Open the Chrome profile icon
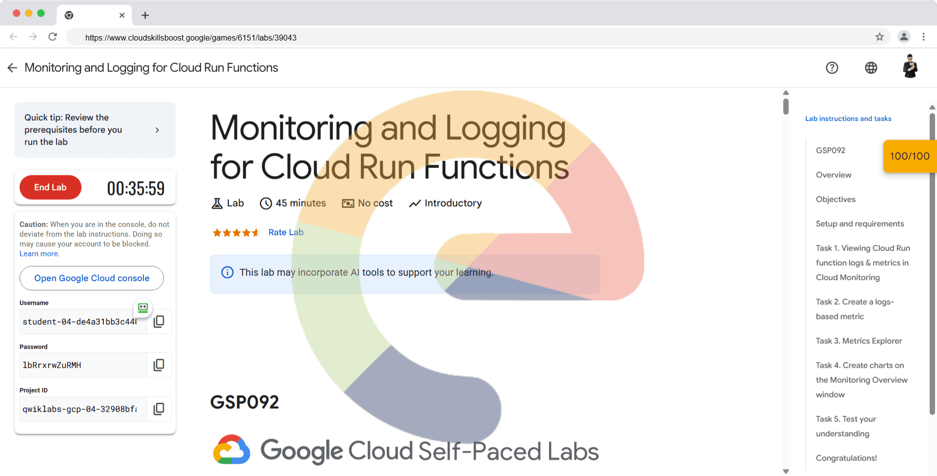Viewport: 937px width, 476px height. pos(904,37)
